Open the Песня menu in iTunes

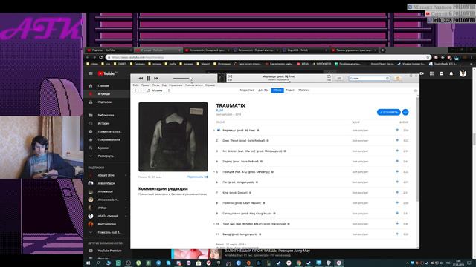click(155, 85)
